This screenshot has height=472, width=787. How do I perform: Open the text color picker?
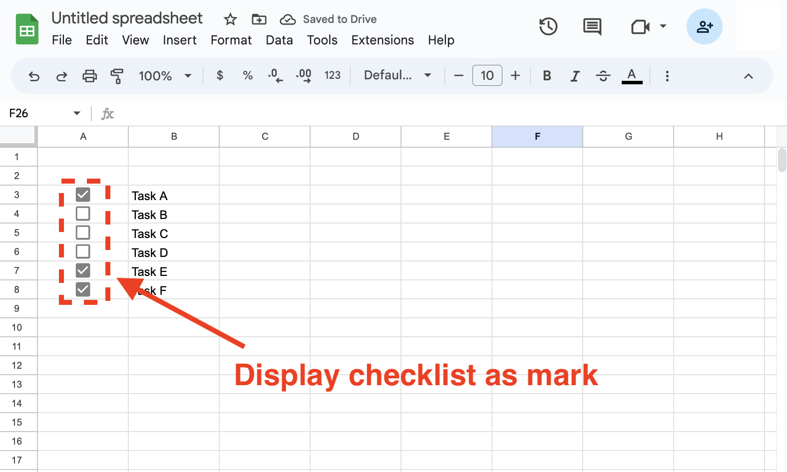click(632, 76)
